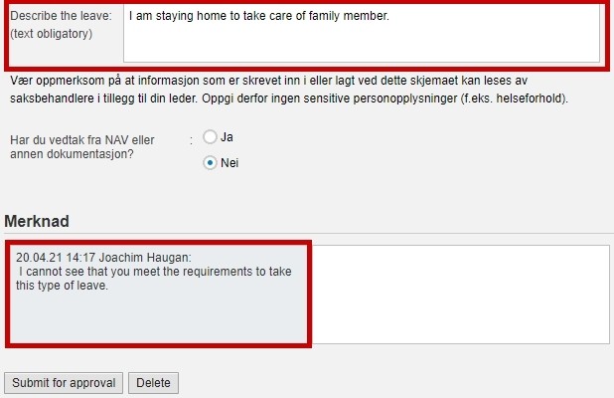The image size is (614, 398).
Task: Focus the Describe the leave text box
Action: (362, 33)
